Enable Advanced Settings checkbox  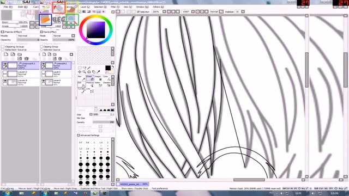pyautogui.click(x=79, y=135)
